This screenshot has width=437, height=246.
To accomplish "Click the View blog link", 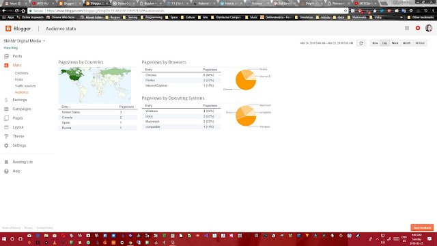I will [11, 48].
